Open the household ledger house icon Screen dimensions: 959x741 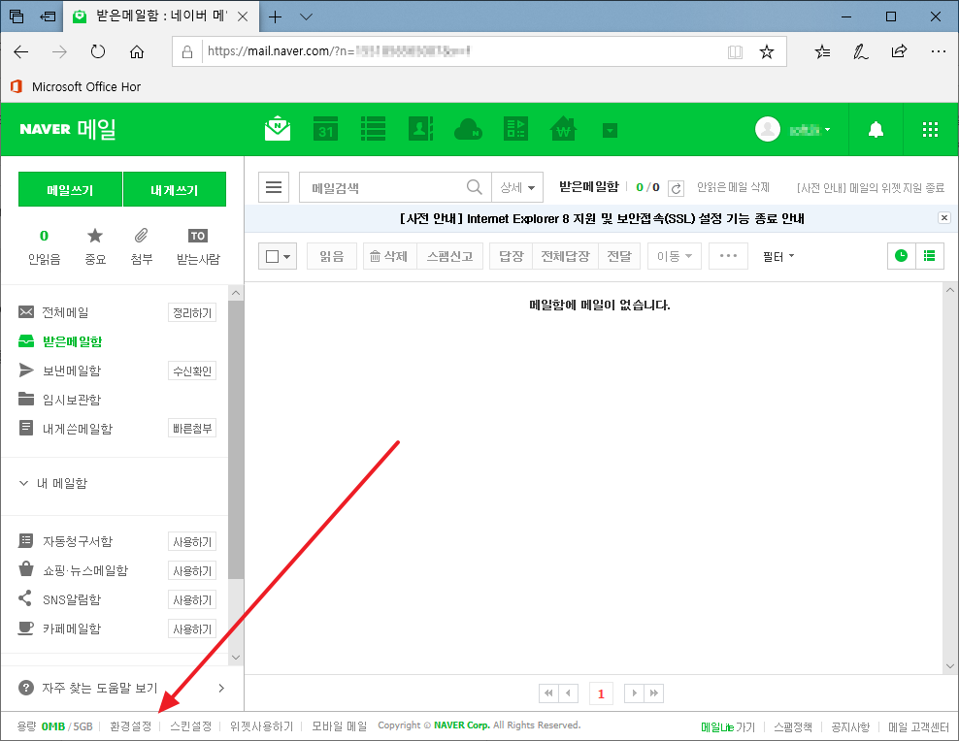coord(563,129)
